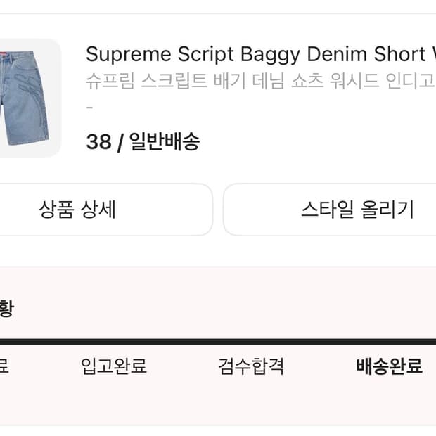Viewport: 436px width, 436px height.
Task: Tap the cut-off step label 료 at left edge
Action: click(4, 366)
